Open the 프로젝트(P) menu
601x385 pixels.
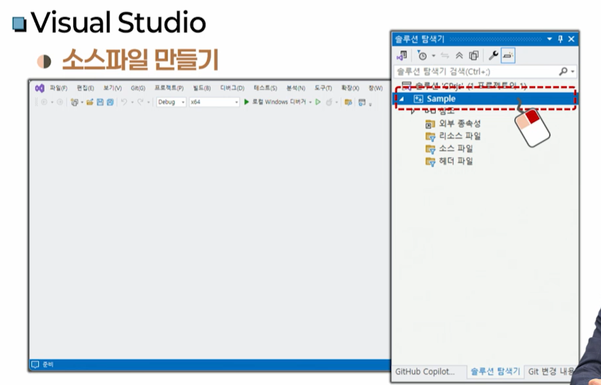click(169, 88)
